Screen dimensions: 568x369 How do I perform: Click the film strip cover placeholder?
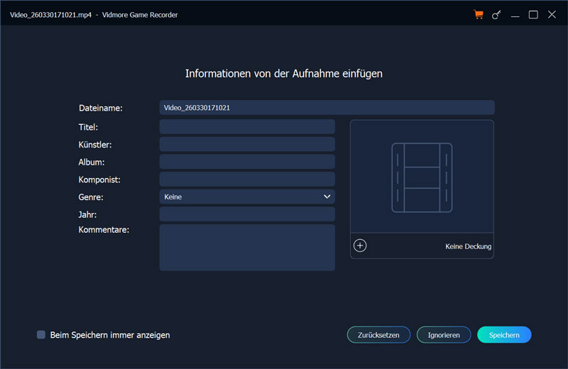coord(422,177)
